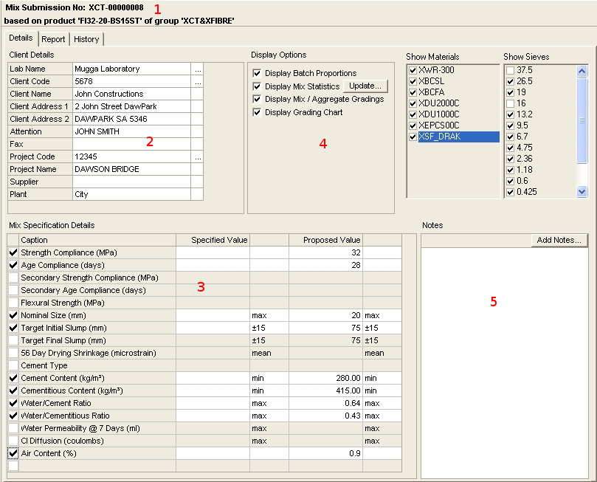Click Supplier field in Client Details

(x=131, y=182)
